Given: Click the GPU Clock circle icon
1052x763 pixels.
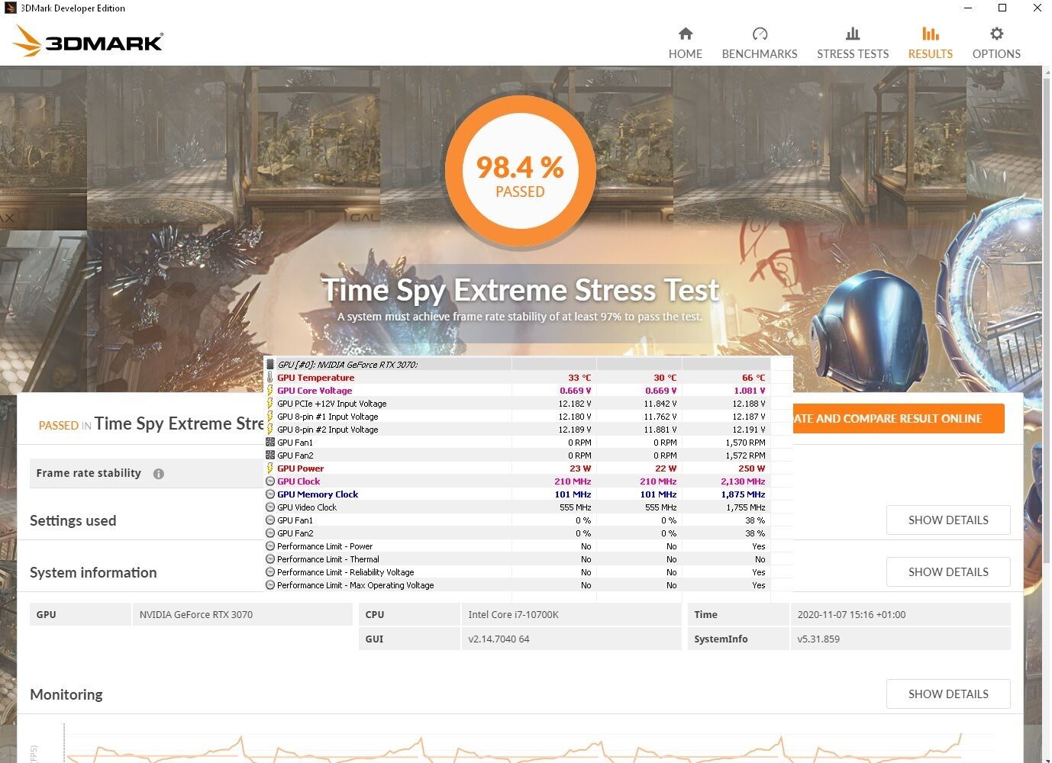Looking at the screenshot, I should tap(270, 481).
